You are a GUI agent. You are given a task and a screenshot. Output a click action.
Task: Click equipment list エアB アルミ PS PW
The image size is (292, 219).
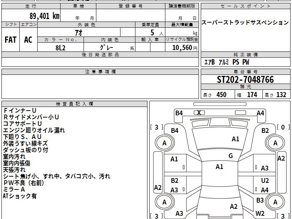click(x=227, y=62)
